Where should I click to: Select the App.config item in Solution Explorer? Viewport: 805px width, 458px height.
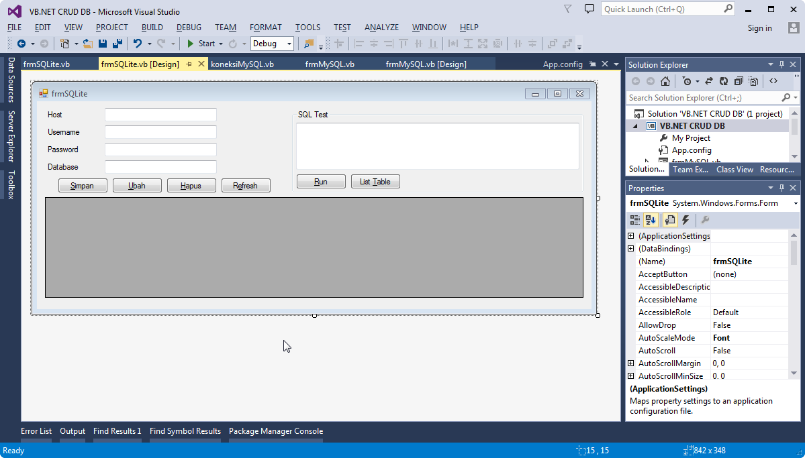click(x=691, y=150)
